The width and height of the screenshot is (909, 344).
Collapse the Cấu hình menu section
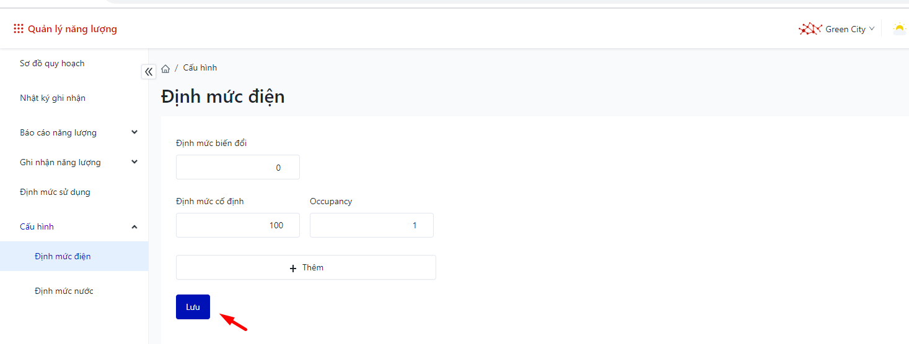click(x=134, y=227)
